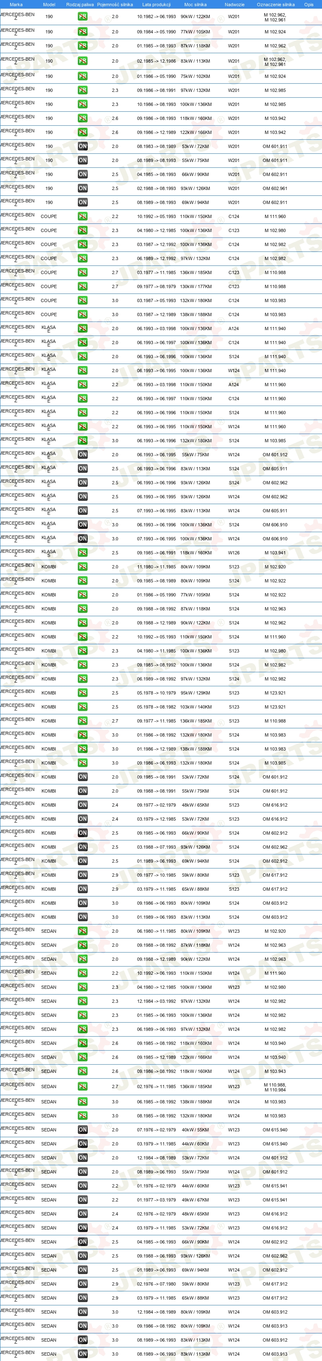The image size is (322, 1361).
Task: Click petrol icon in M 103.943 SEDAN row
Action: tap(82, 1072)
